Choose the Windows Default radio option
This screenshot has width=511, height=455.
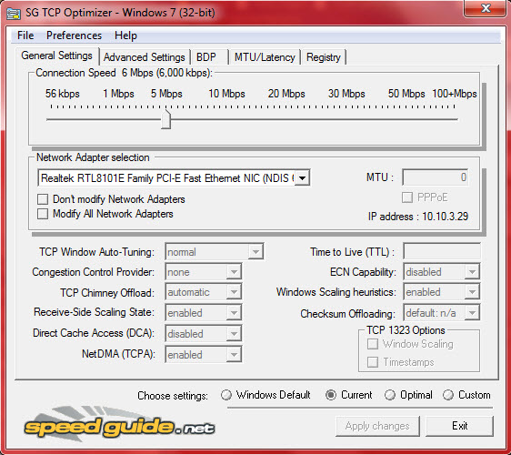tap(226, 395)
